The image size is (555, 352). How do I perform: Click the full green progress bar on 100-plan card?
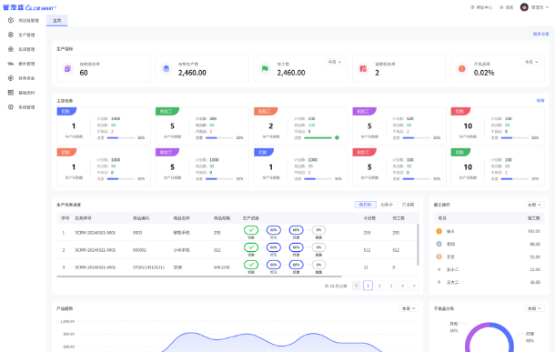318,137
